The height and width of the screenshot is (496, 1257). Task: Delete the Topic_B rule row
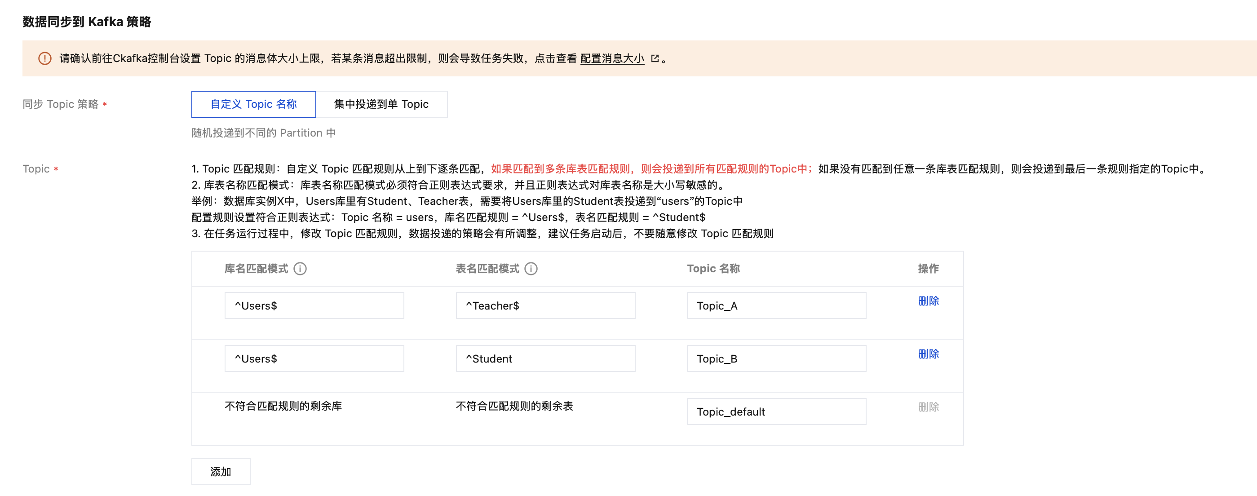(928, 354)
